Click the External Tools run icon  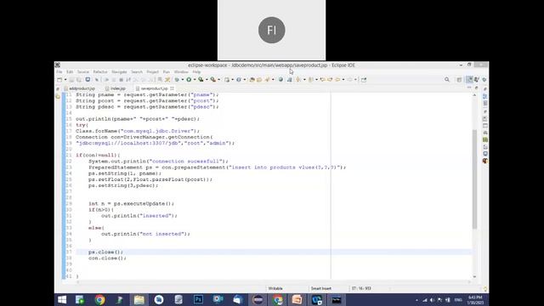tap(213, 80)
